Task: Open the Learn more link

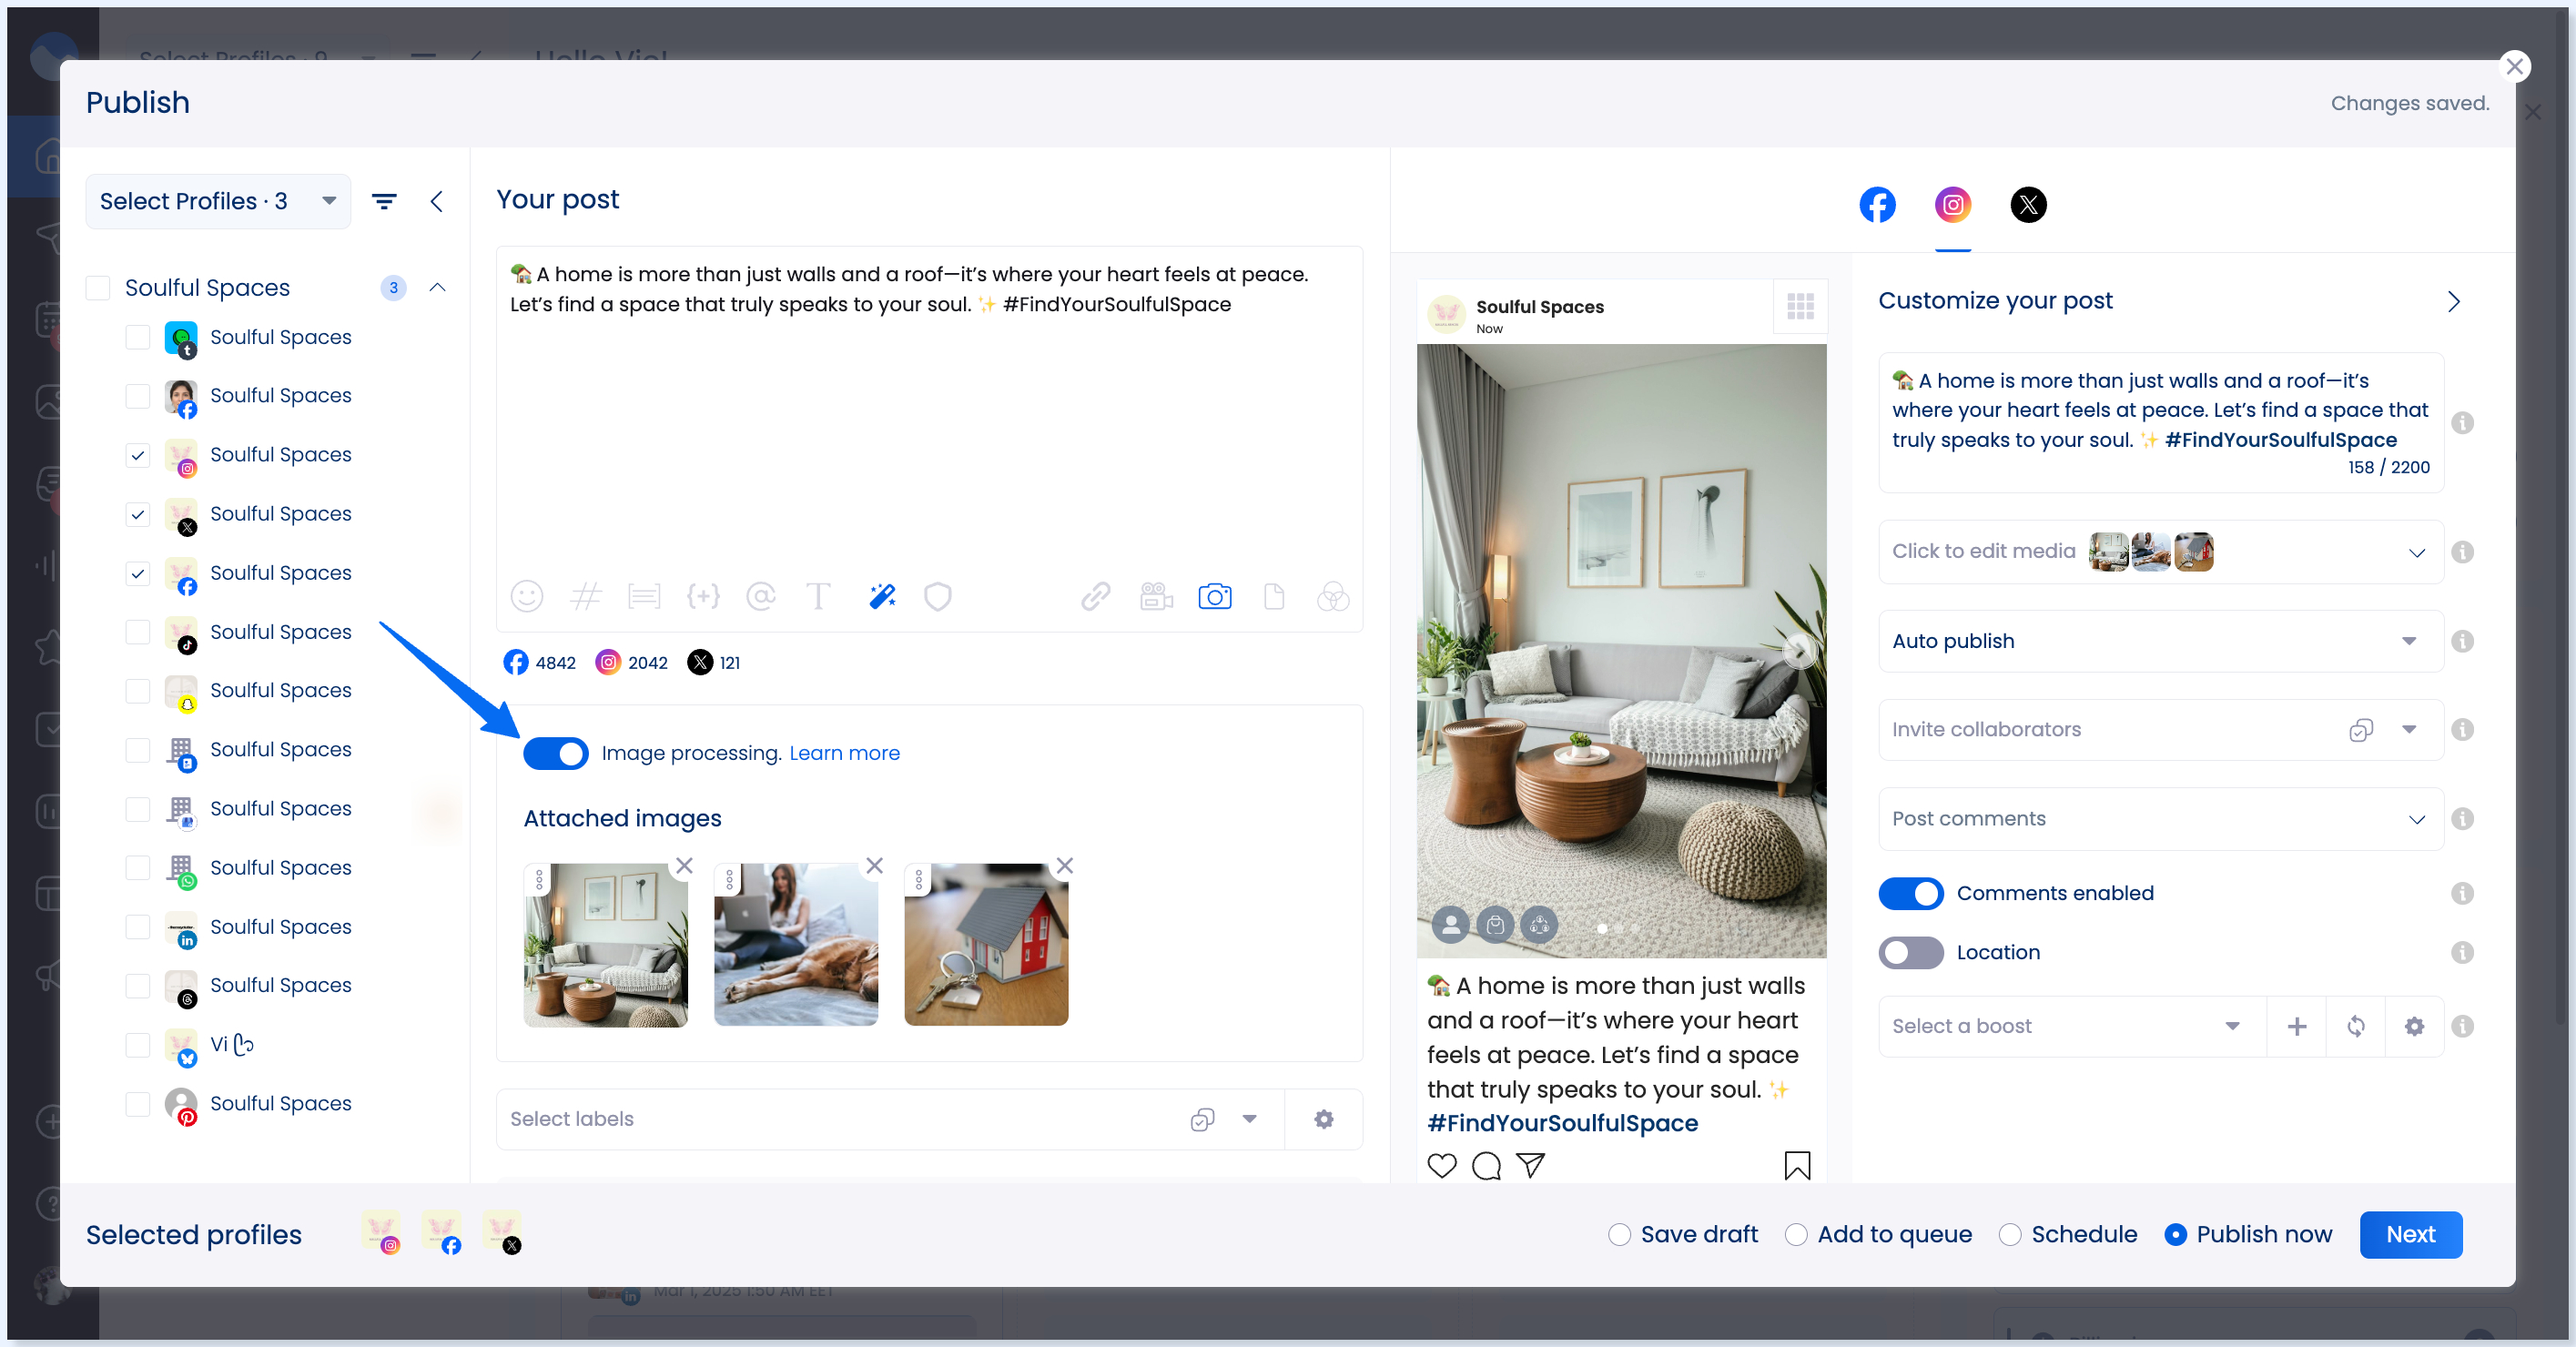Action: (844, 754)
